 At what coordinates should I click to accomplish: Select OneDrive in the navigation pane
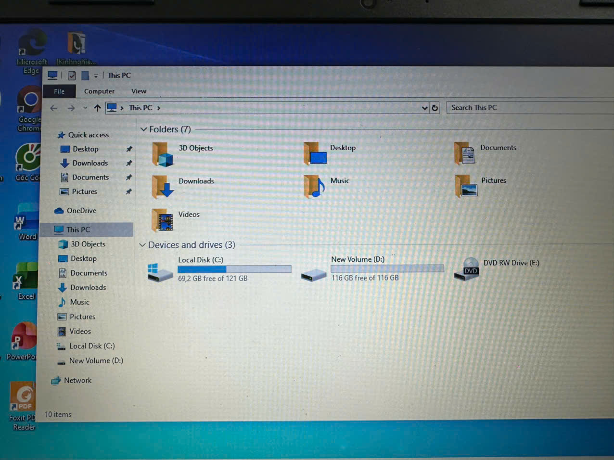76,211
